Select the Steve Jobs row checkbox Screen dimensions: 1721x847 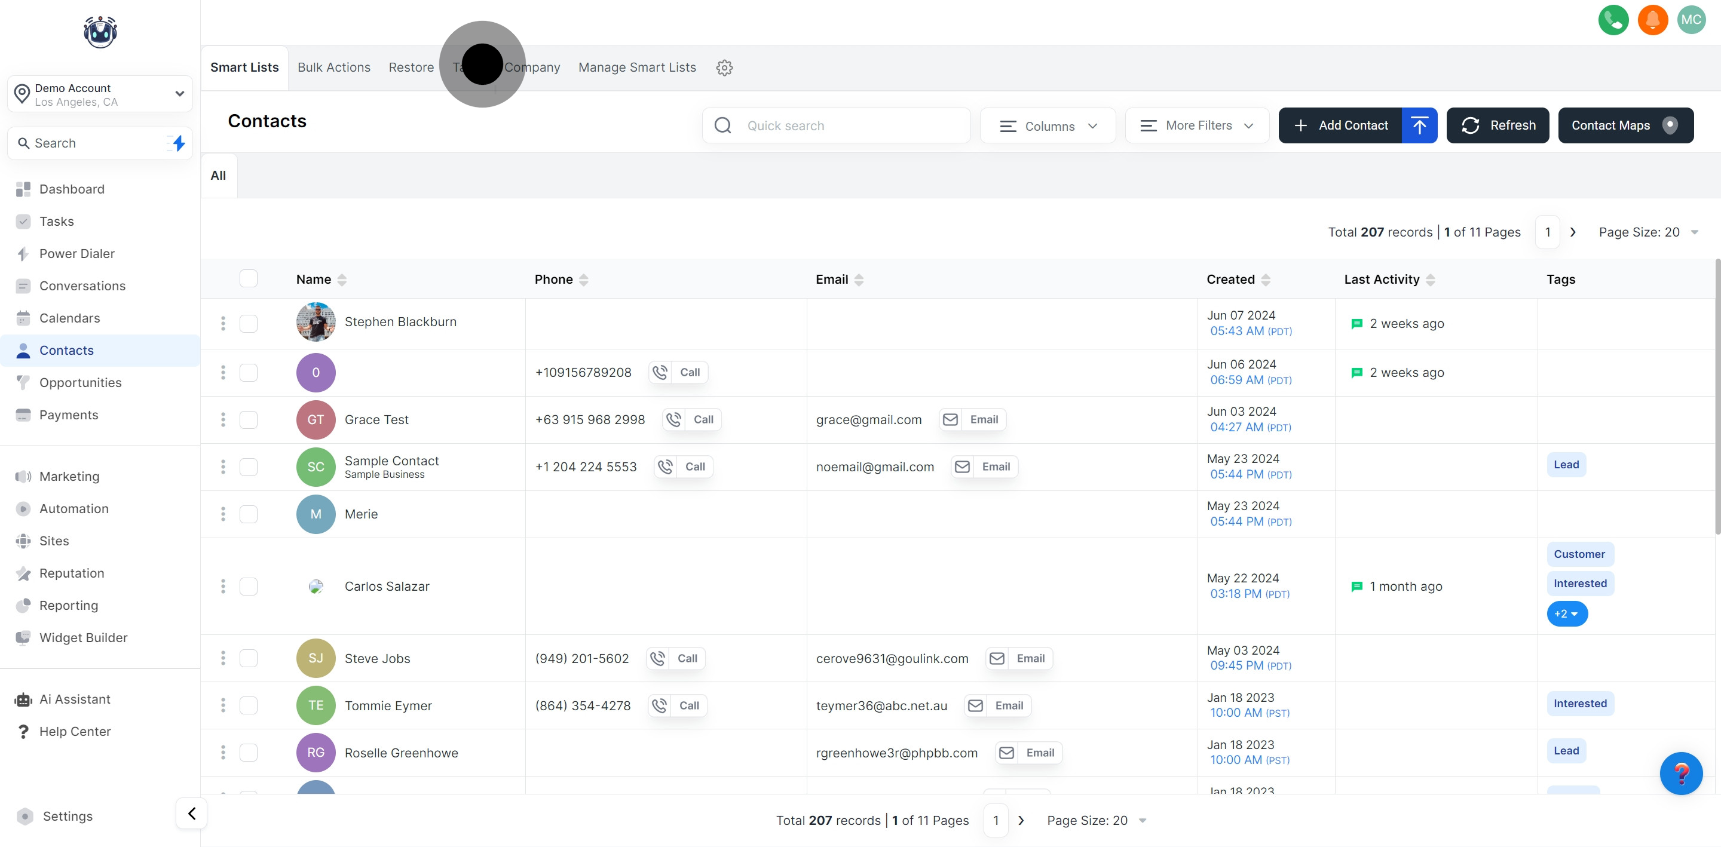(249, 659)
